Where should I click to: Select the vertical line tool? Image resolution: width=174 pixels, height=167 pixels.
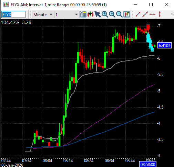(x=160, y=14)
